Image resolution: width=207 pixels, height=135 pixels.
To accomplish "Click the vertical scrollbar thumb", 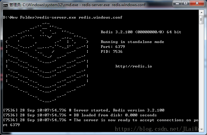I will coord(201,20).
